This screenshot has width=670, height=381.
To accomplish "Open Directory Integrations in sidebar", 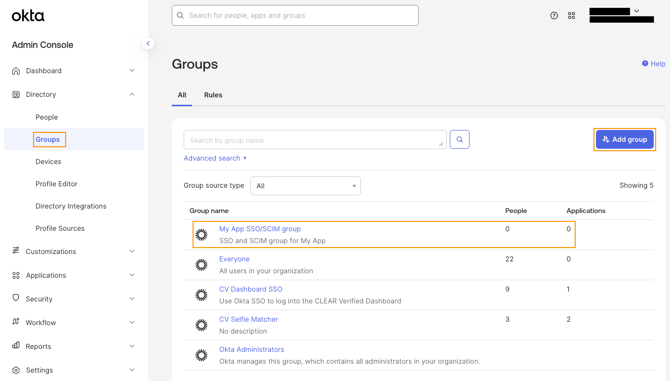I will click(71, 206).
